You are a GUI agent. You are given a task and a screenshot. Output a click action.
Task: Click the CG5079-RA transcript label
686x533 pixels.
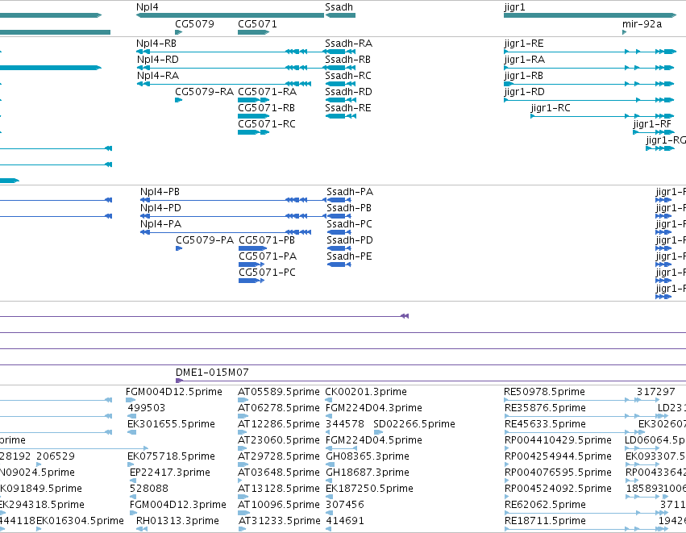click(x=204, y=92)
